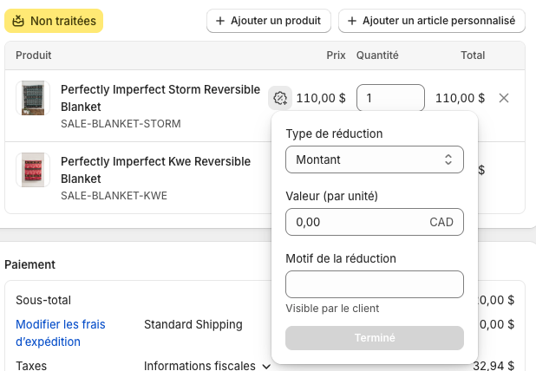Open the Storm blanket product thumbnail
This screenshot has height=371, width=536.
33,98
